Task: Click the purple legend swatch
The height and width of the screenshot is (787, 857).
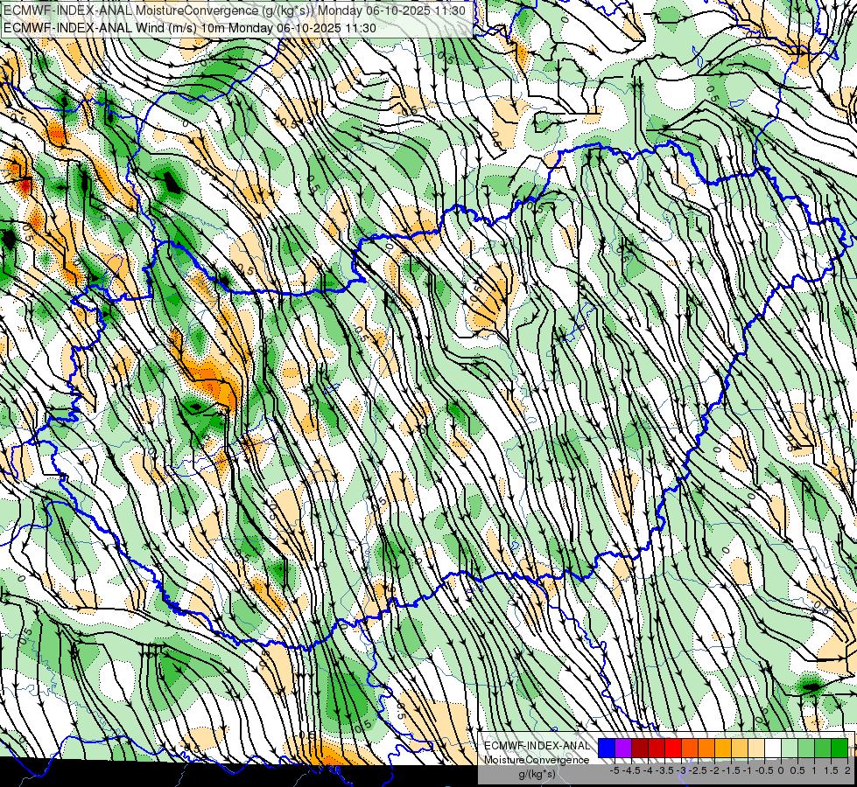Action: [x=623, y=749]
